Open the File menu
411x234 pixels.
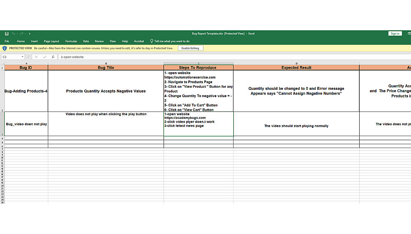[x=7, y=41]
